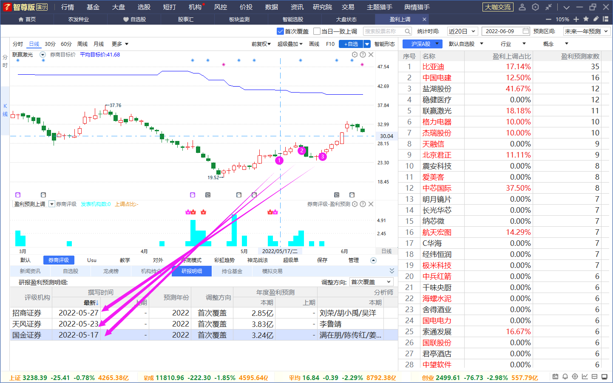The width and height of the screenshot is (613, 383).
Task: Open the 调整方向 首次覆盖 dropdown
Action: coord(371,282)
